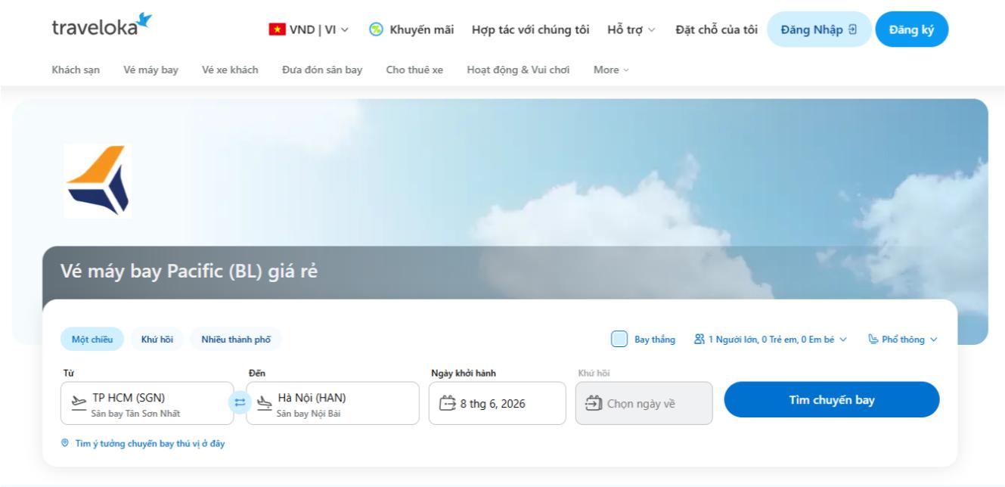Click the Đăng Nhập button

click(x=820, y=29)
